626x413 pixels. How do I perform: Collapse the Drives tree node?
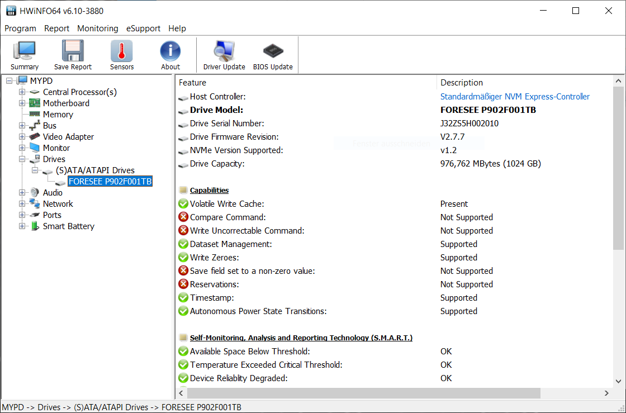[x=22, y=159]
